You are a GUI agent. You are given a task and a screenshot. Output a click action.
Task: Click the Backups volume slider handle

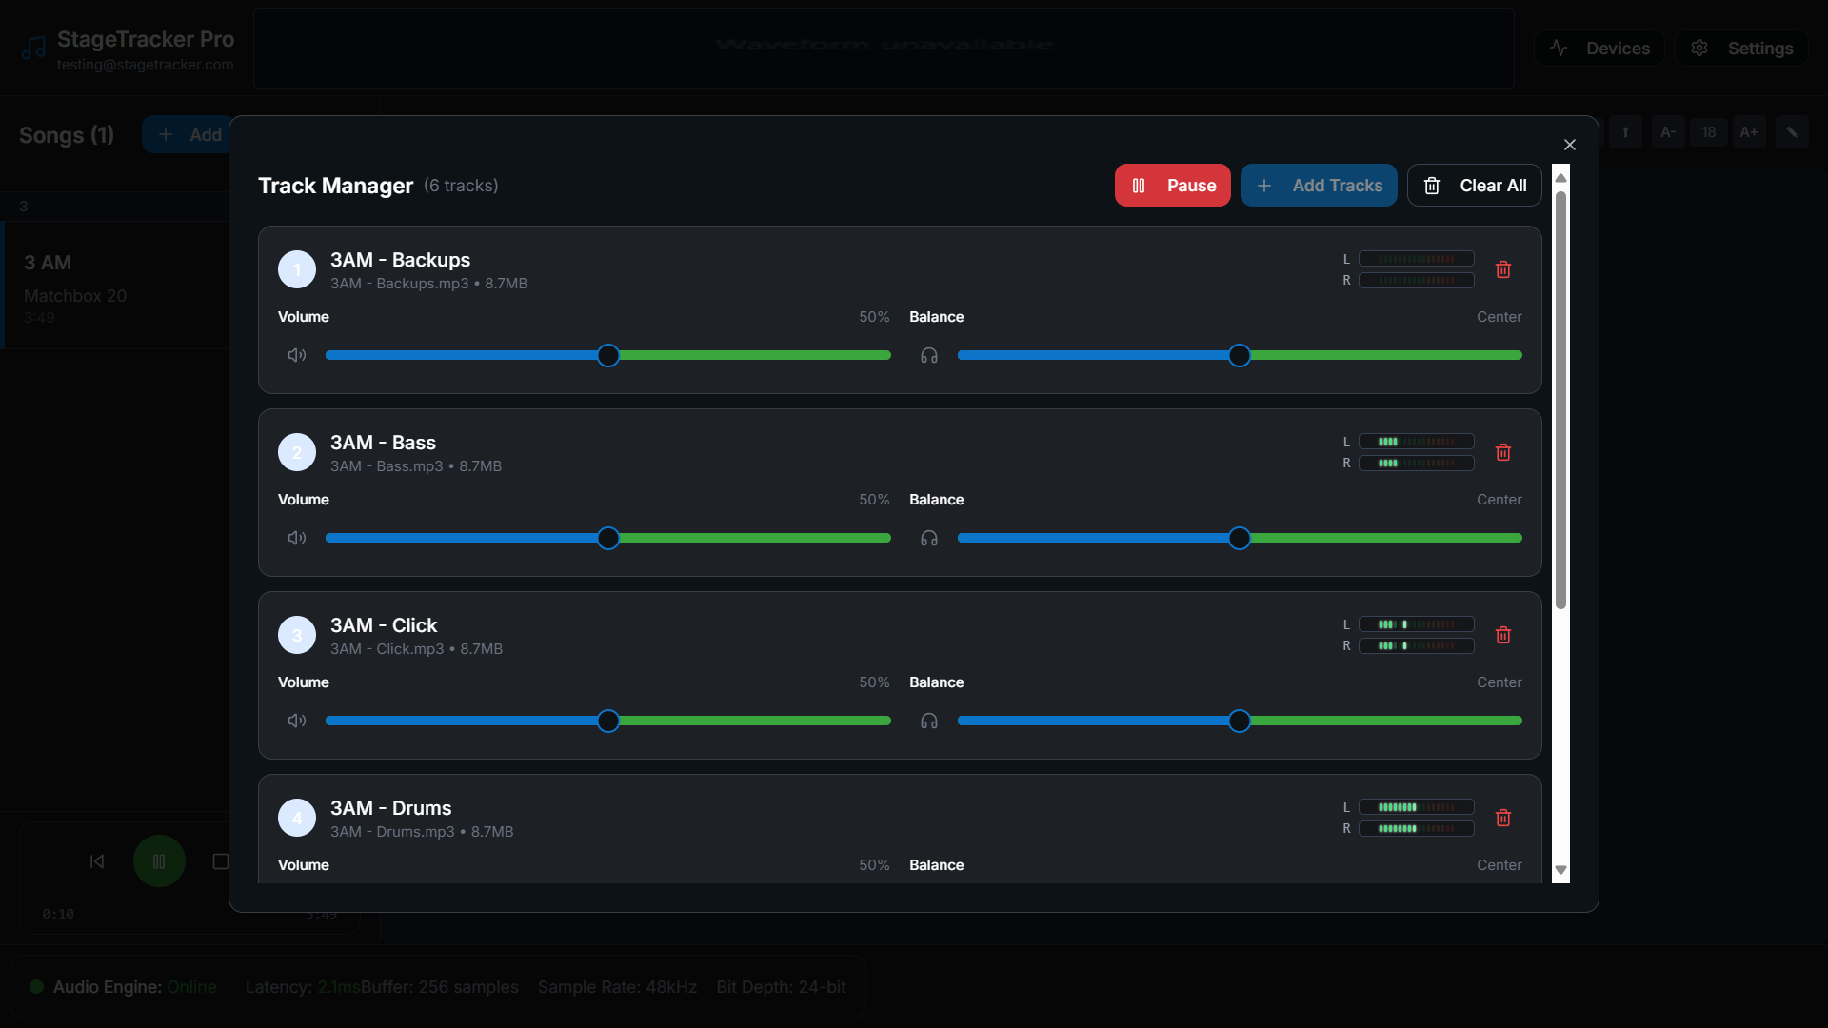tap(608, 355)
